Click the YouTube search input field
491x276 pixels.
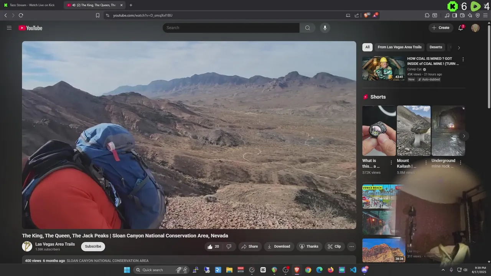[x=231, y=28]
